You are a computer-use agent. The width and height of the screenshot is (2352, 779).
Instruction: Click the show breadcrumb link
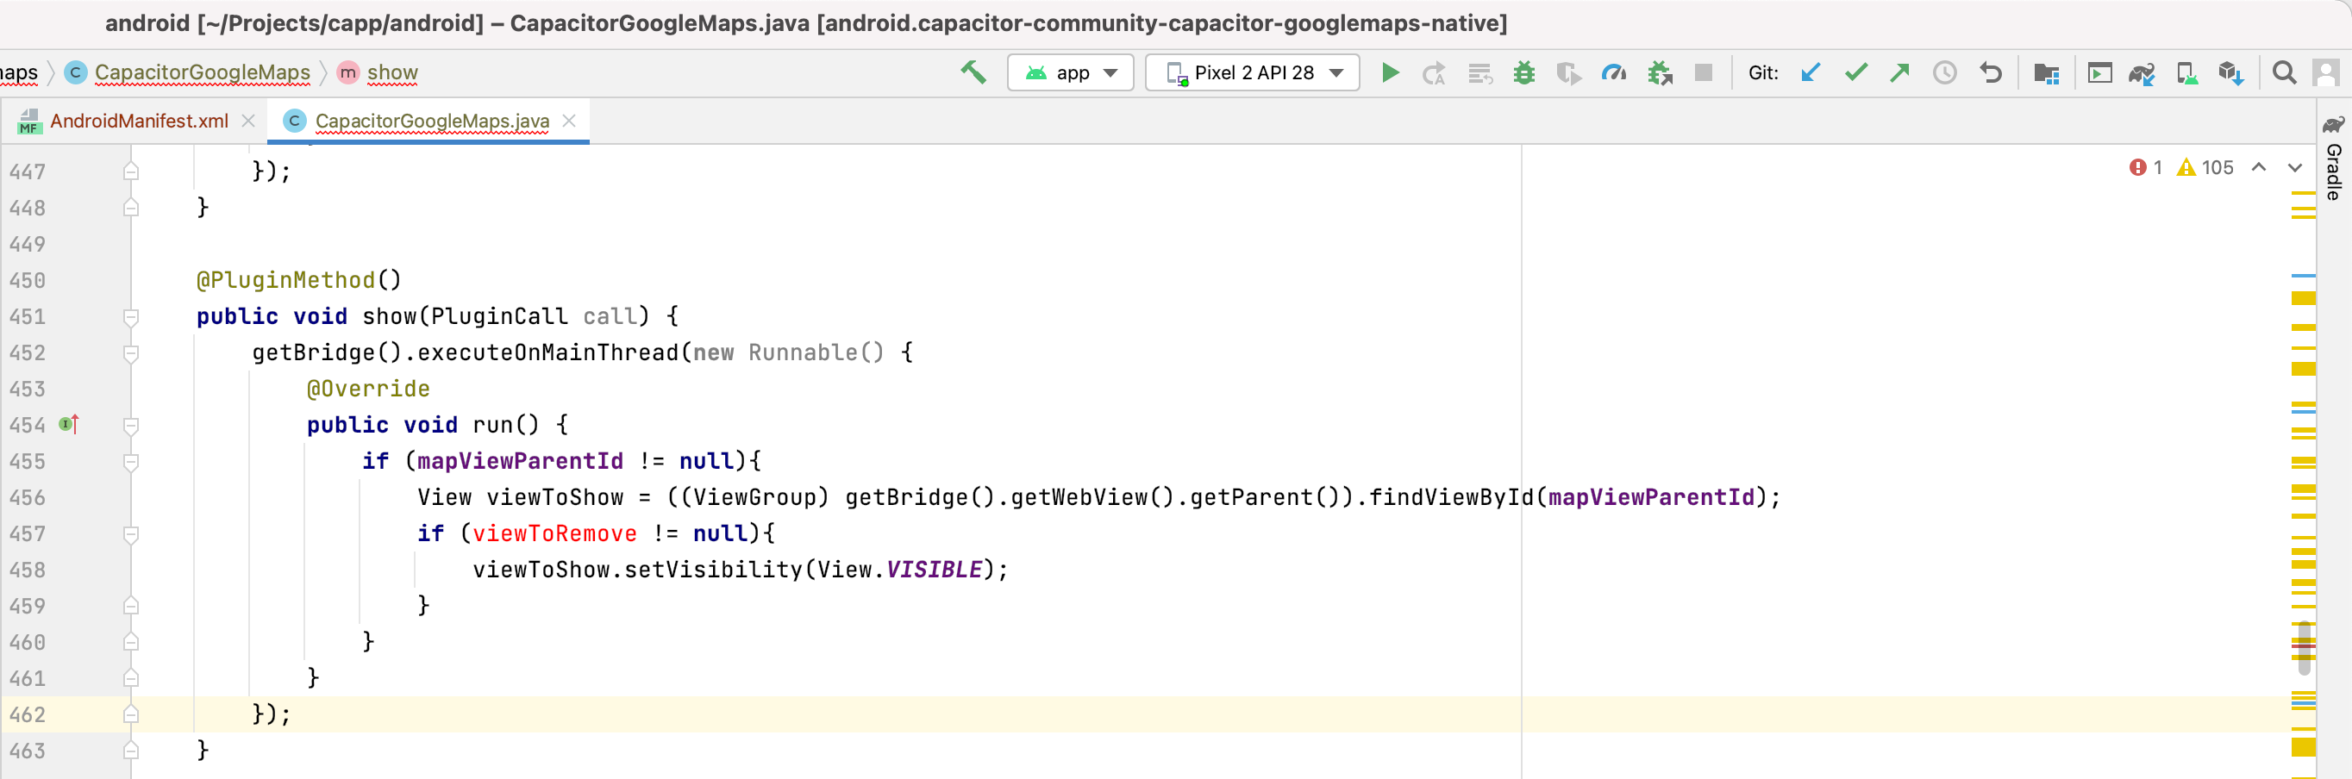(392, 72)
